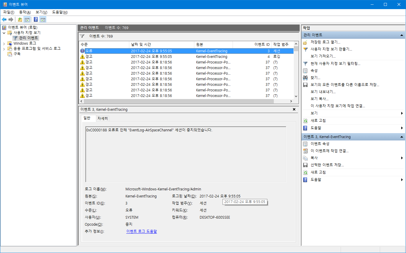The height and width of the screenshot is (253, 406).
Task: Open the 이벤트 로그 도움말 link
Action: click(141, 231)
